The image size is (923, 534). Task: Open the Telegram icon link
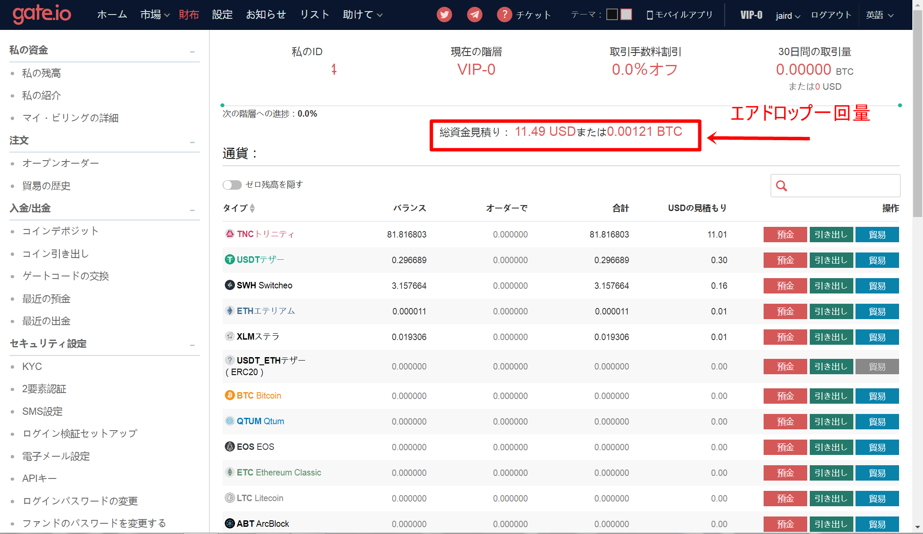pyautogui.click(x=474, y=15)
